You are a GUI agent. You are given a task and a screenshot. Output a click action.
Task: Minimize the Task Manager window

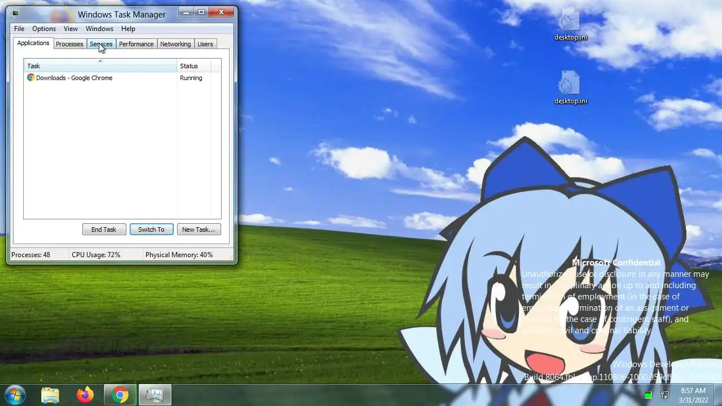186,12
